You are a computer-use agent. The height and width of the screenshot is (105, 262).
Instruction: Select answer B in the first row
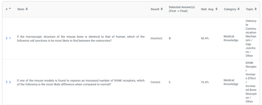(170, 38)
